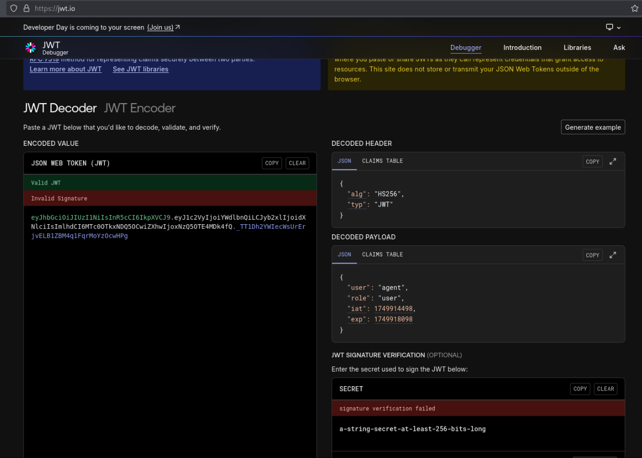Open the Debugger nav item

click(466, 48)
